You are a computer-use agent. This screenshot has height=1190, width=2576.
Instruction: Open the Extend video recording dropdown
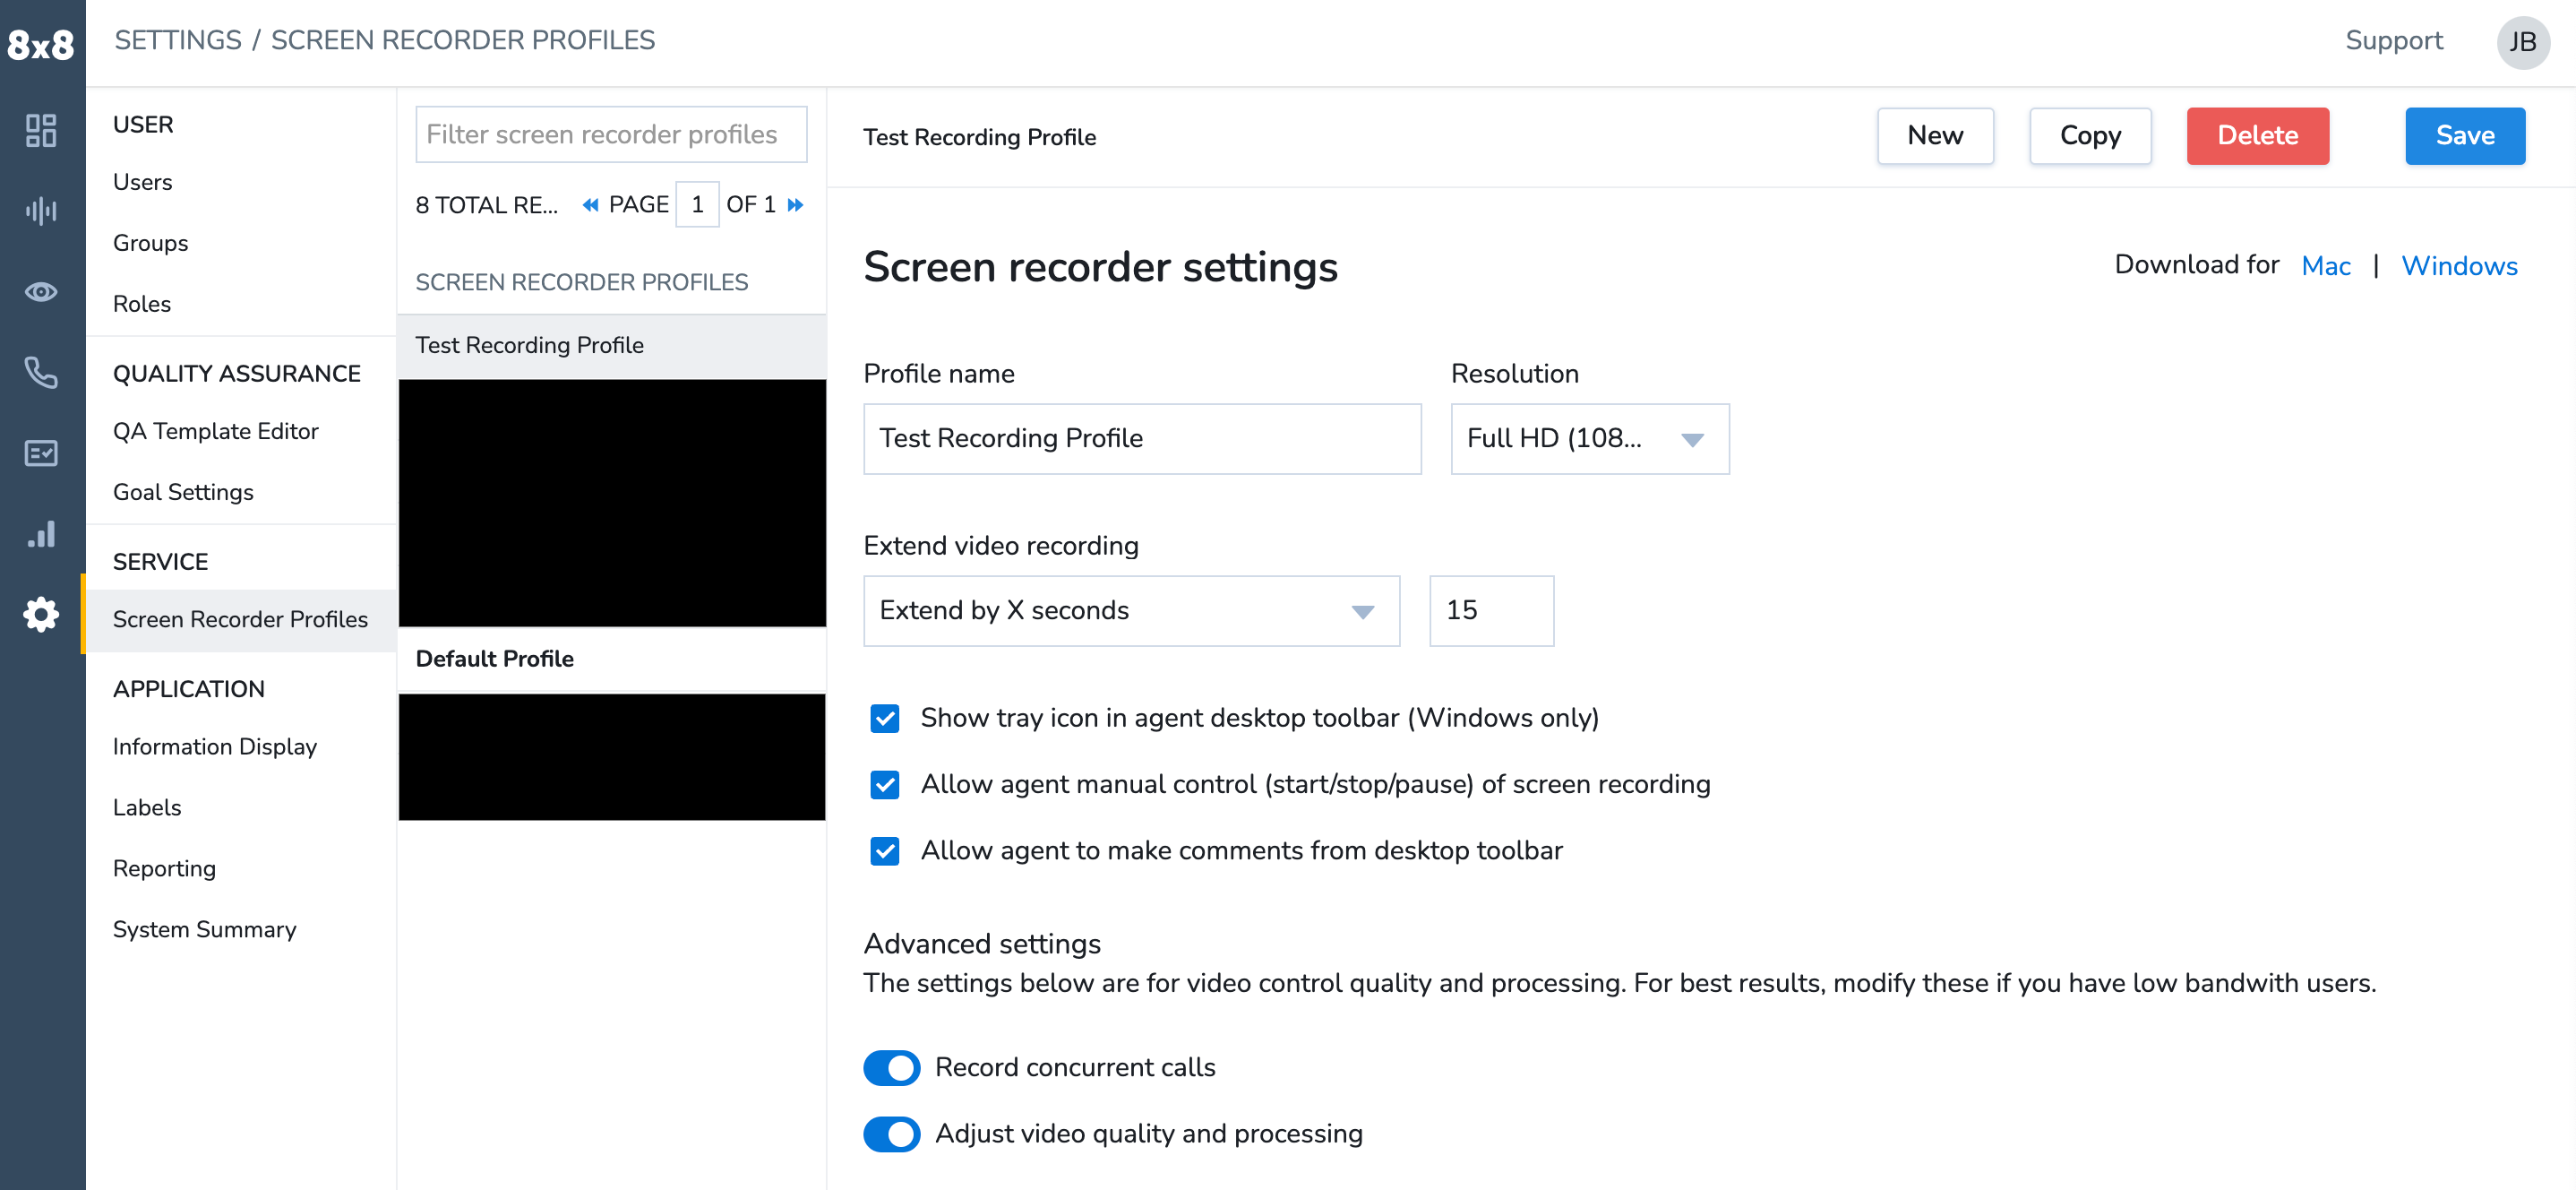click(1131, 610)
